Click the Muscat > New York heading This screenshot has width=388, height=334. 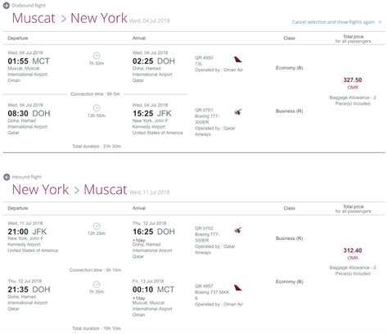(70, 18)
